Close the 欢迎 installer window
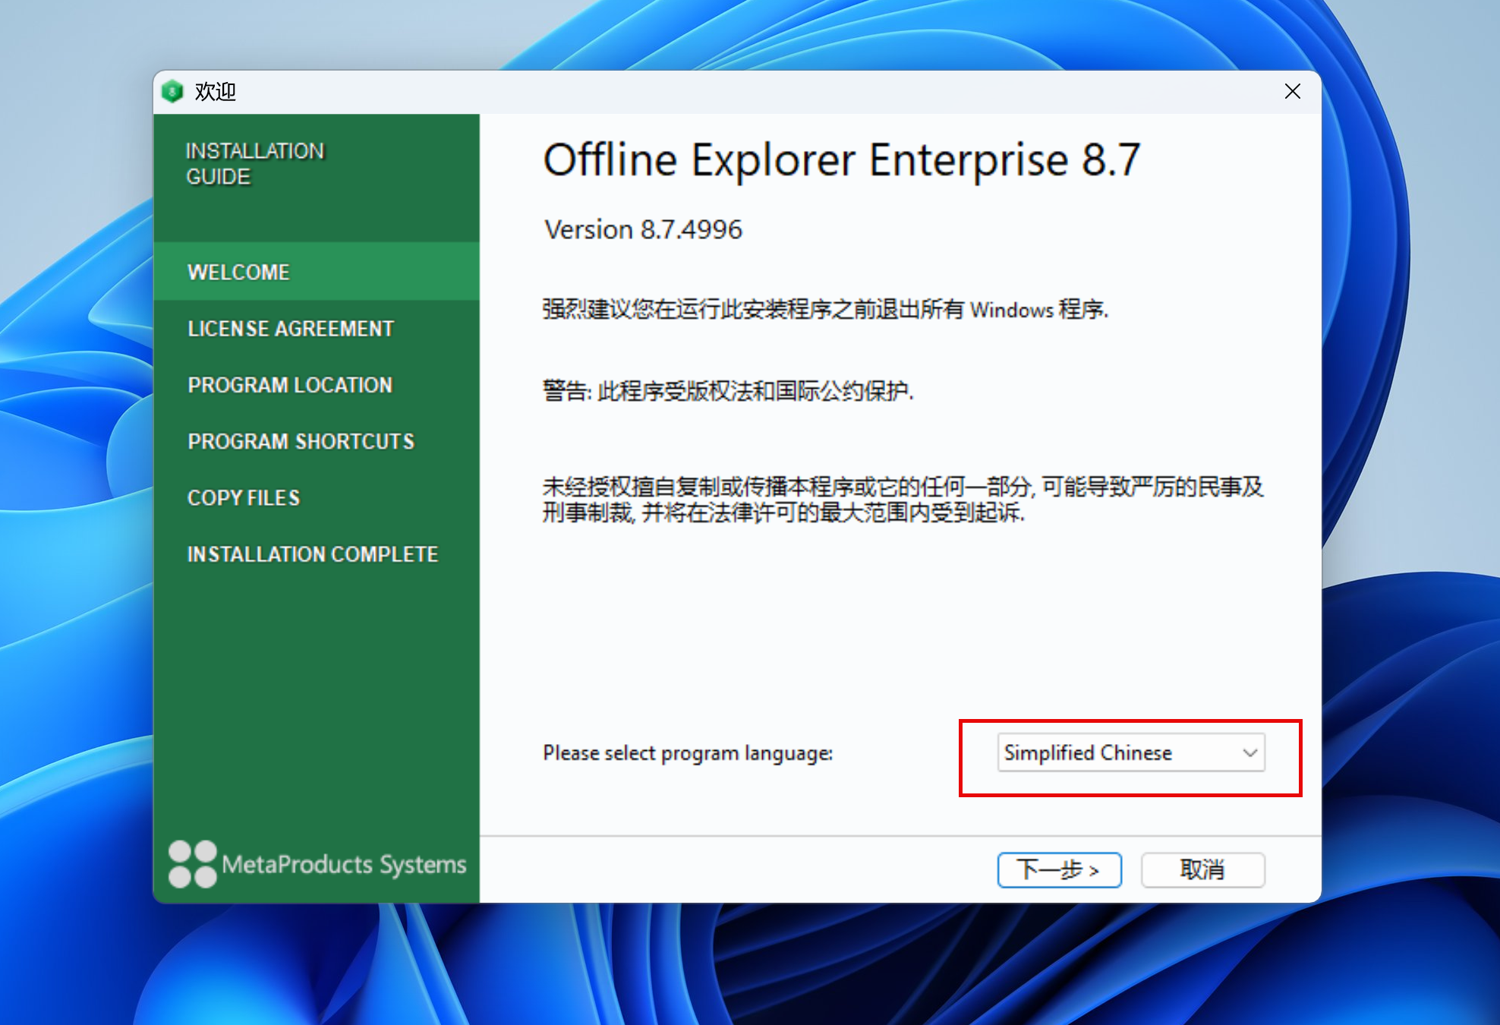 1292,92
